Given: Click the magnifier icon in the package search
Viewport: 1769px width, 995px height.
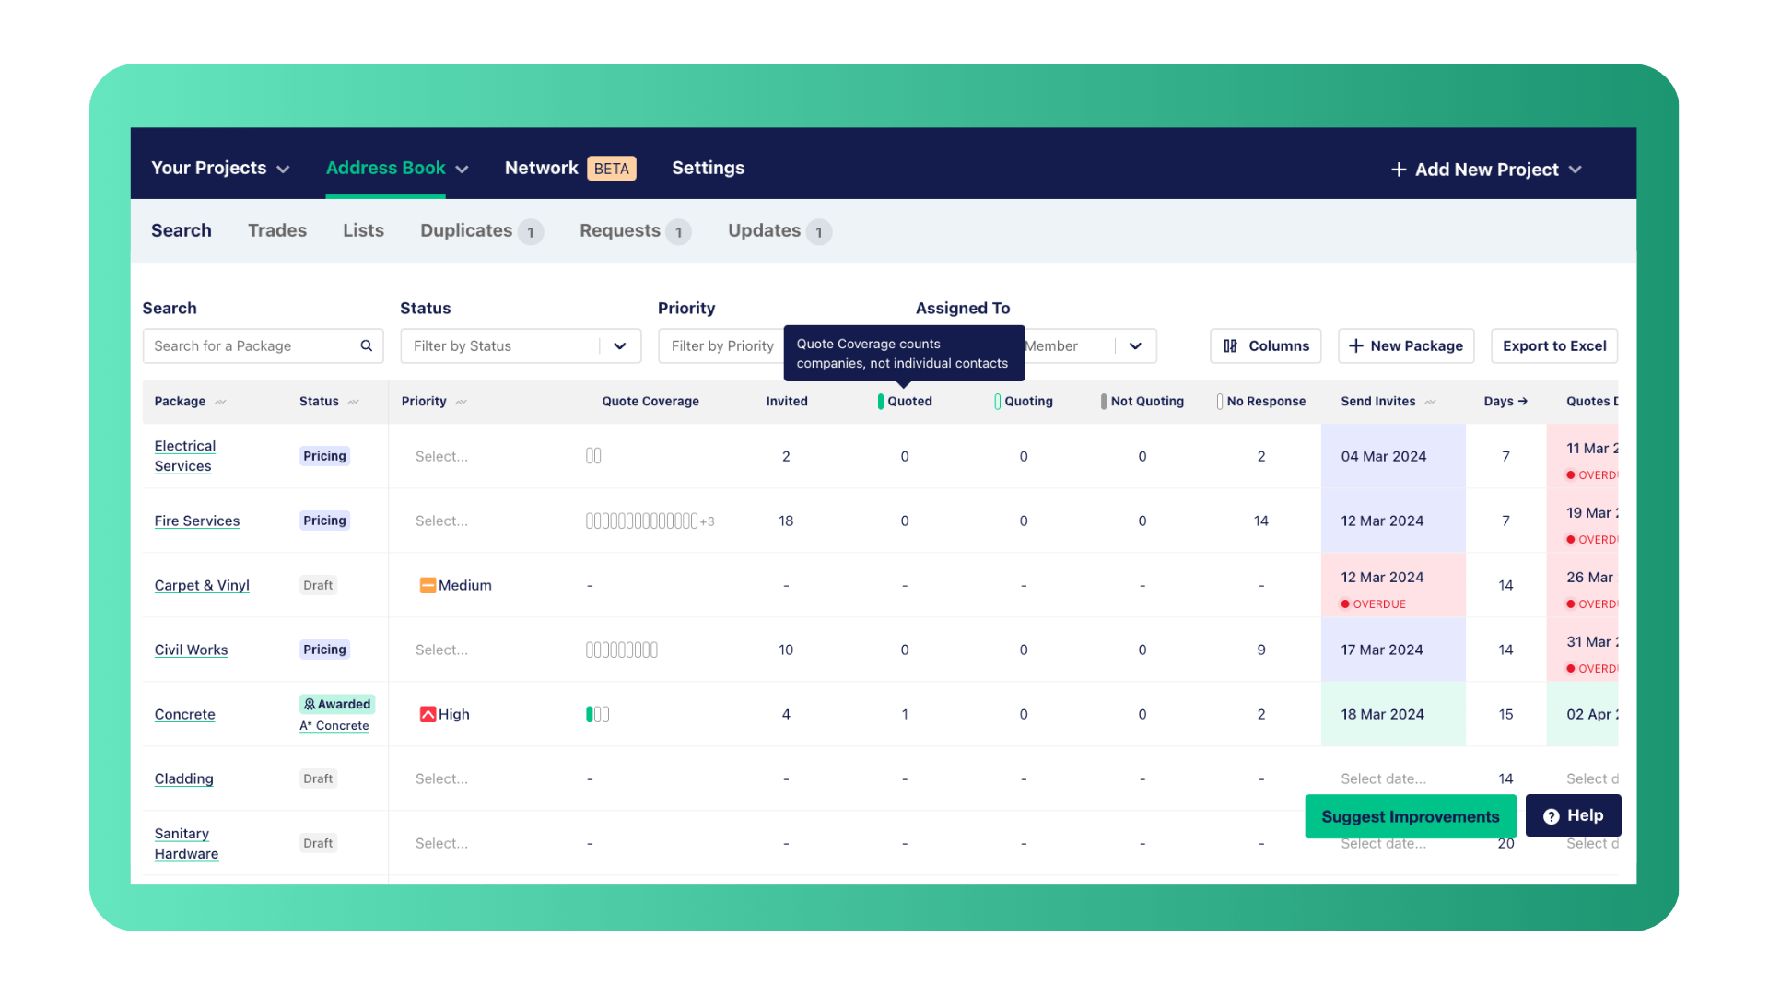Looking at the screenshot, I should (x=366, y=345).
